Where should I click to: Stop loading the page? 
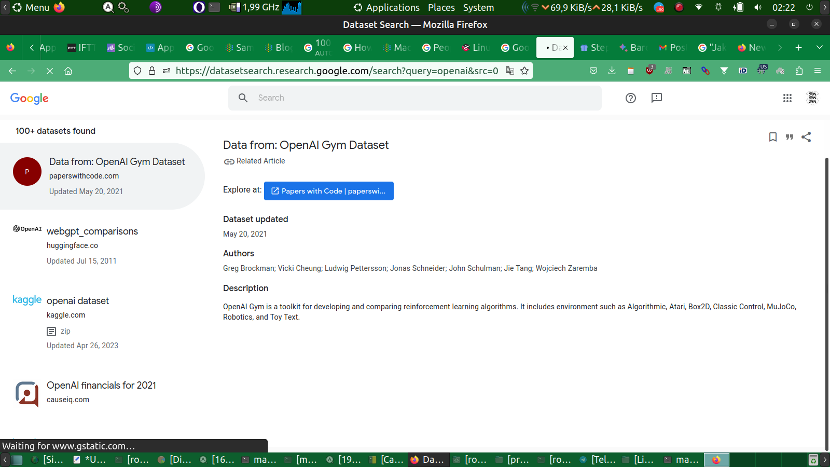point(50,71)
